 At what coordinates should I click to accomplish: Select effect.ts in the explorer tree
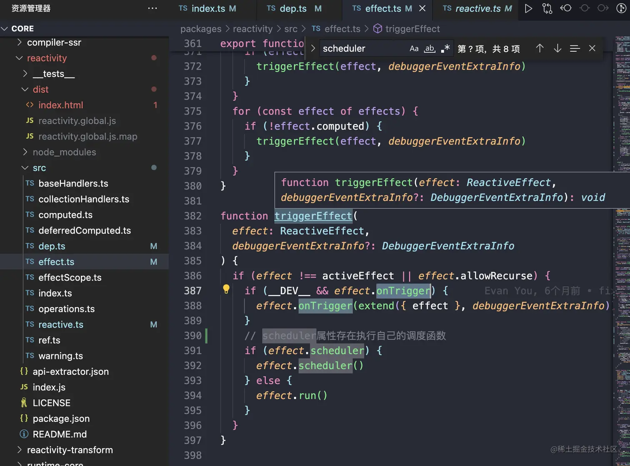point(84,262)
